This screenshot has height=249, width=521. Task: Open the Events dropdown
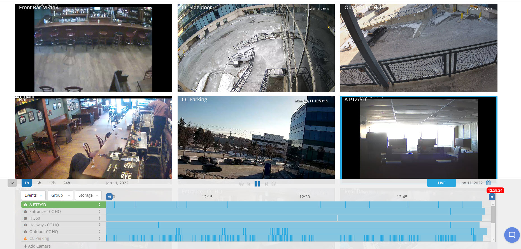point(34,195)
